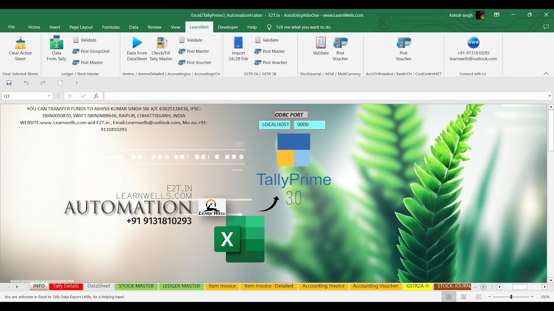The image size is (554, 311).
Task: Open the Formulas tab
Action: point(111,27)
